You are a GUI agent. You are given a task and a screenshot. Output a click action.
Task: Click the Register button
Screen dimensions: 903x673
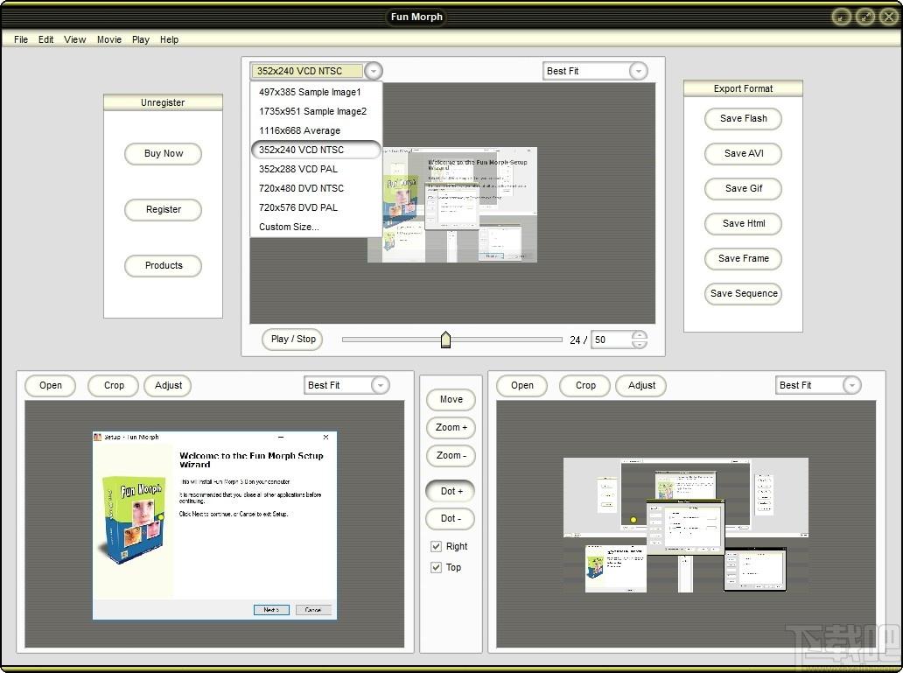coord(163,210)
